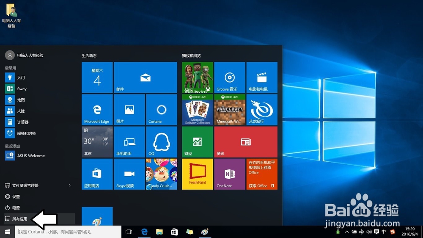Open the 应用商店 store tile

pyautogui.click(x=97, y=174)
